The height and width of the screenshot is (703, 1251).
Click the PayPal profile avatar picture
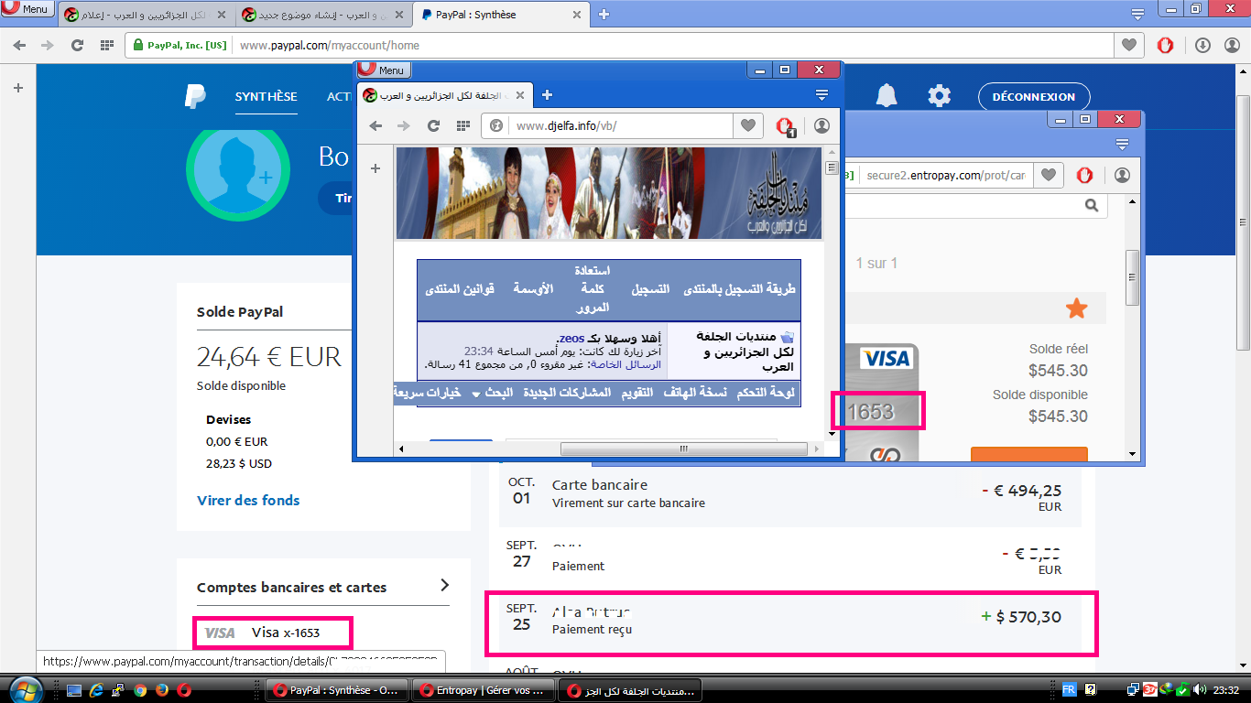click(x=238, y=170)
